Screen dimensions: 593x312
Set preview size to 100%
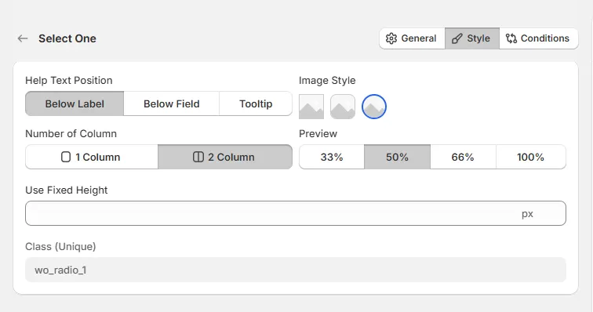coord(530,157)
